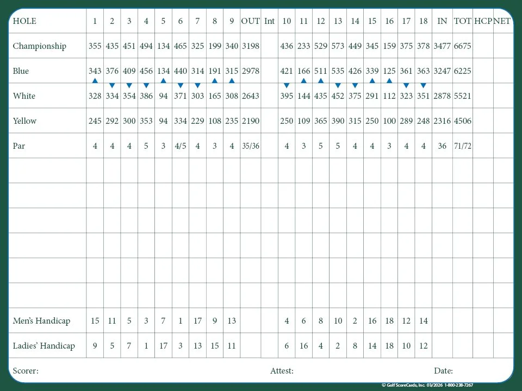
Task: Select the Par row label
Action: (x=19, y=146)
